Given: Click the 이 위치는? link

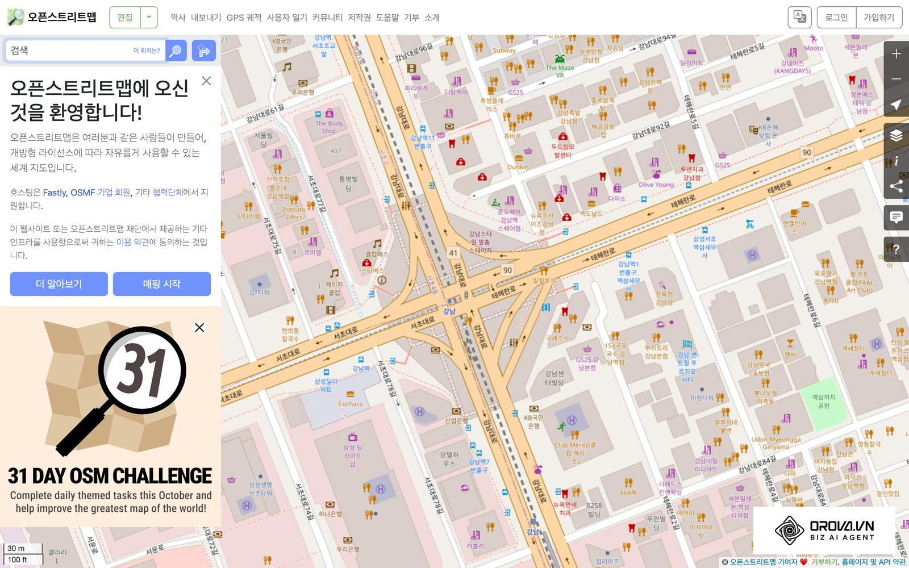Looking at the screenshot, I should [x=147, y=51].
